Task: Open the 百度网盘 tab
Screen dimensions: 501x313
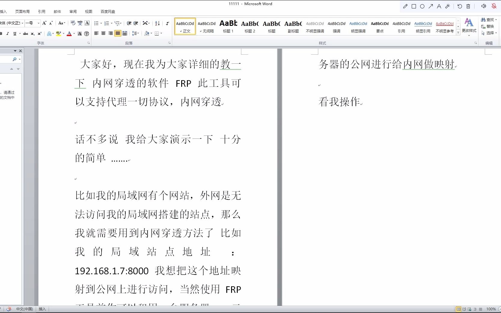Action: point(108,12)
